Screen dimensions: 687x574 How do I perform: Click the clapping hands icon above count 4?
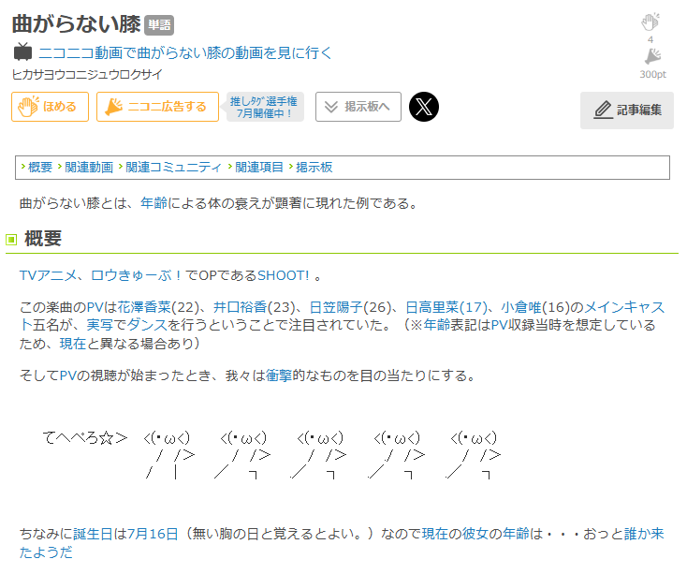[650, 22]
